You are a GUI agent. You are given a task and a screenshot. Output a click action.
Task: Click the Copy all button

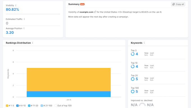click(x=178, y=4)
